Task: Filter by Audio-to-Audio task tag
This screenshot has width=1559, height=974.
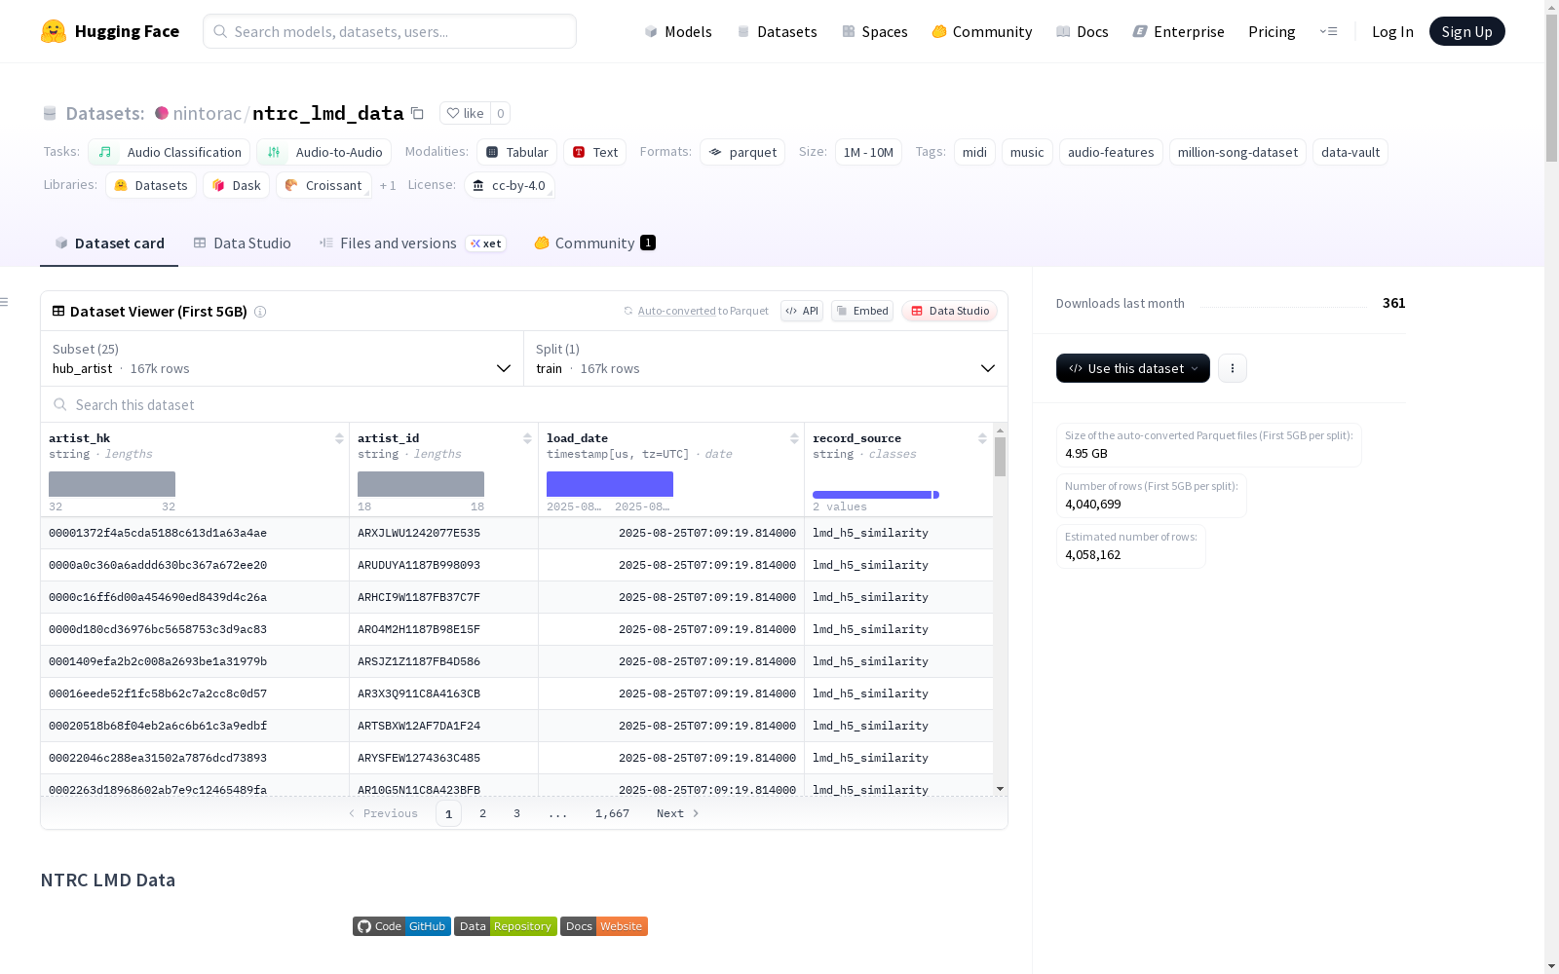Action: click(324, 152)
